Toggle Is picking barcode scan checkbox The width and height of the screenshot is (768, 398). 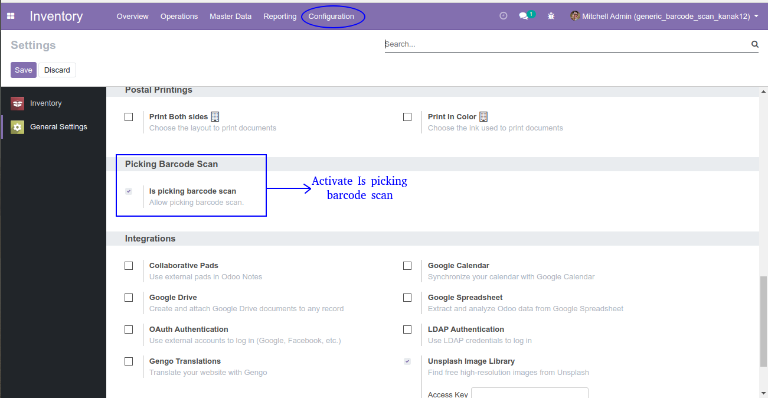click(129, 191)
